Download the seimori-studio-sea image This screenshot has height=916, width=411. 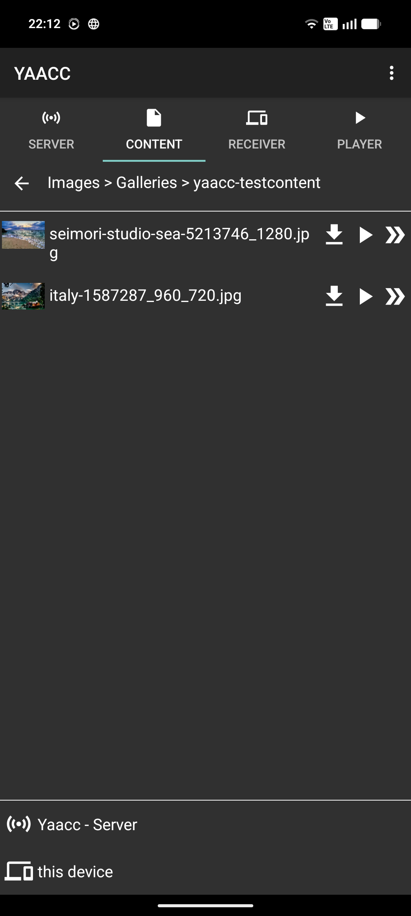[334, 235]
